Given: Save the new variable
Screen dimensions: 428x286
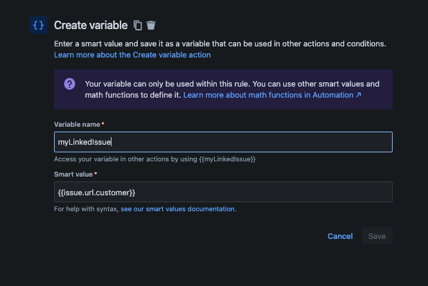Looking at the screenshot, I should pos(377,236).
